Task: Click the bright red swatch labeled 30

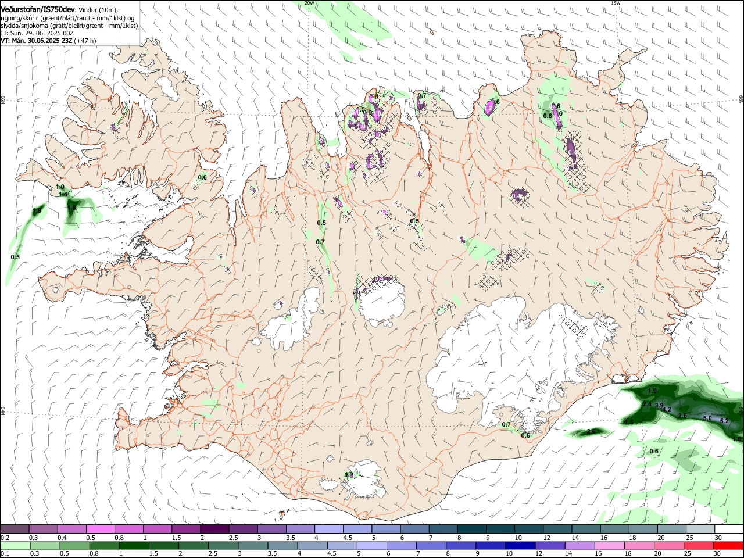Action: click(x=728, y=546)
